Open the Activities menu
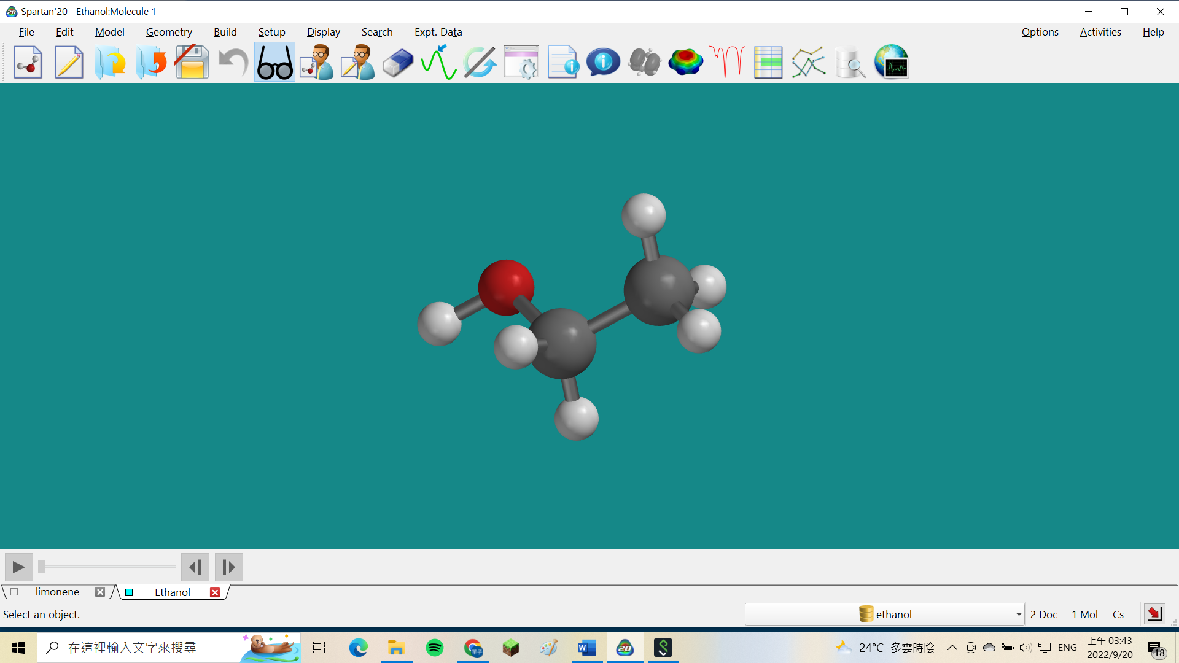The height and width of the screenshot is (663, 1179). tap(1100, 32)
